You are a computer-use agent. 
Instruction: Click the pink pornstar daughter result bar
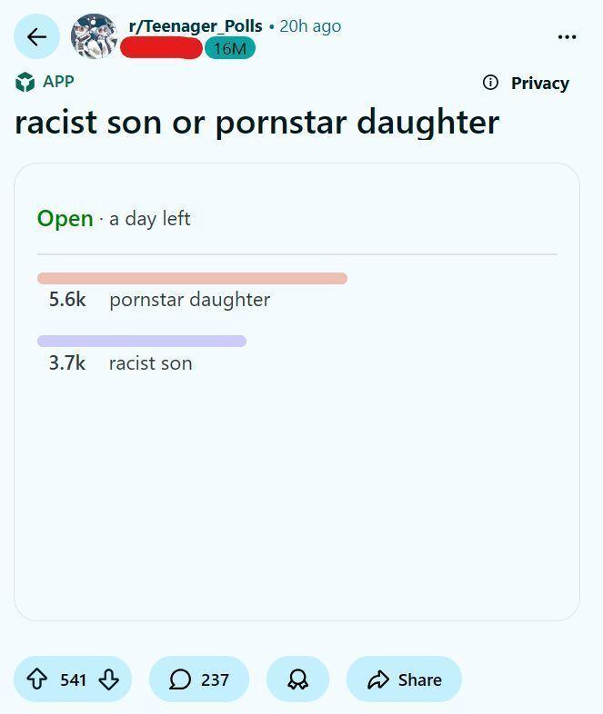pos(192,278)
